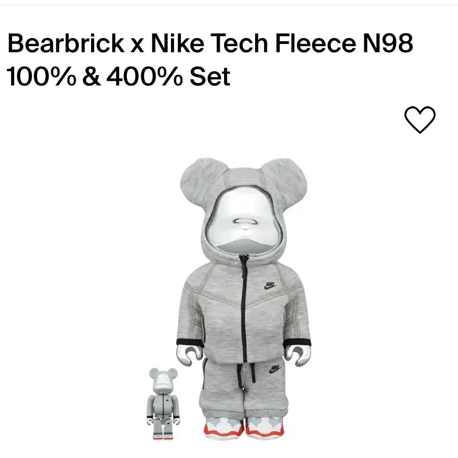Click the Bearbrick x Nike product title
Viewport: 458px width, 458px height.
pos(210,60)
